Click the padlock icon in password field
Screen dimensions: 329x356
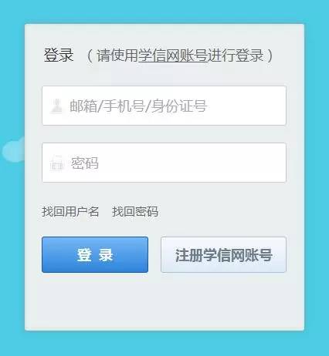[56, 163]
